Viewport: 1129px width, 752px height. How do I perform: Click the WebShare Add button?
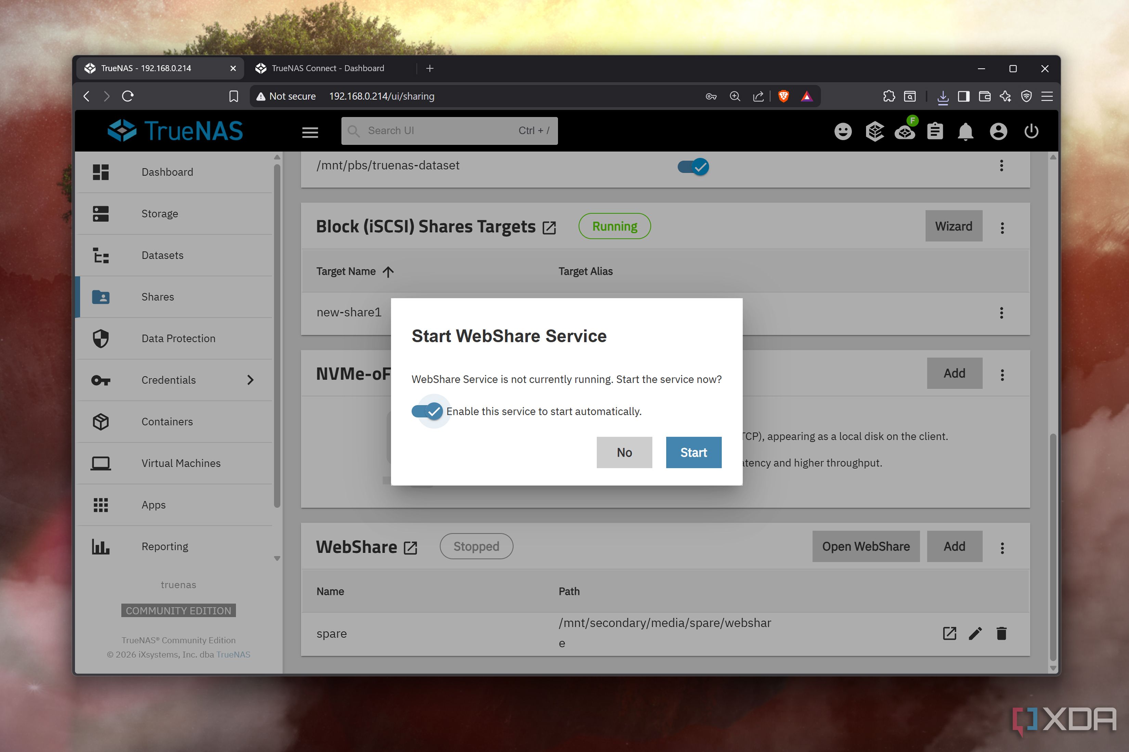pyautogui.click(x=954, y=546)
